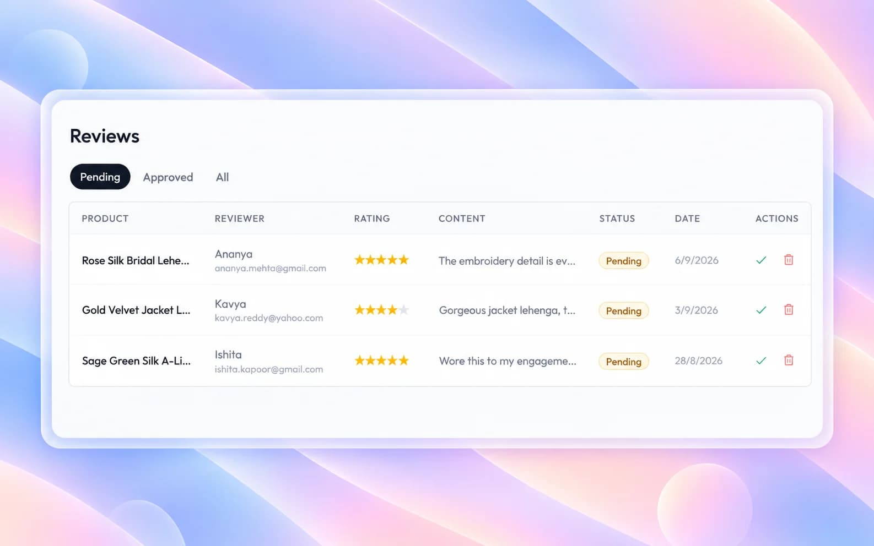Click review text "The embroidery detail is ev..."
Image resolution: width=874 pixels, height=546 pixels.
507,261
